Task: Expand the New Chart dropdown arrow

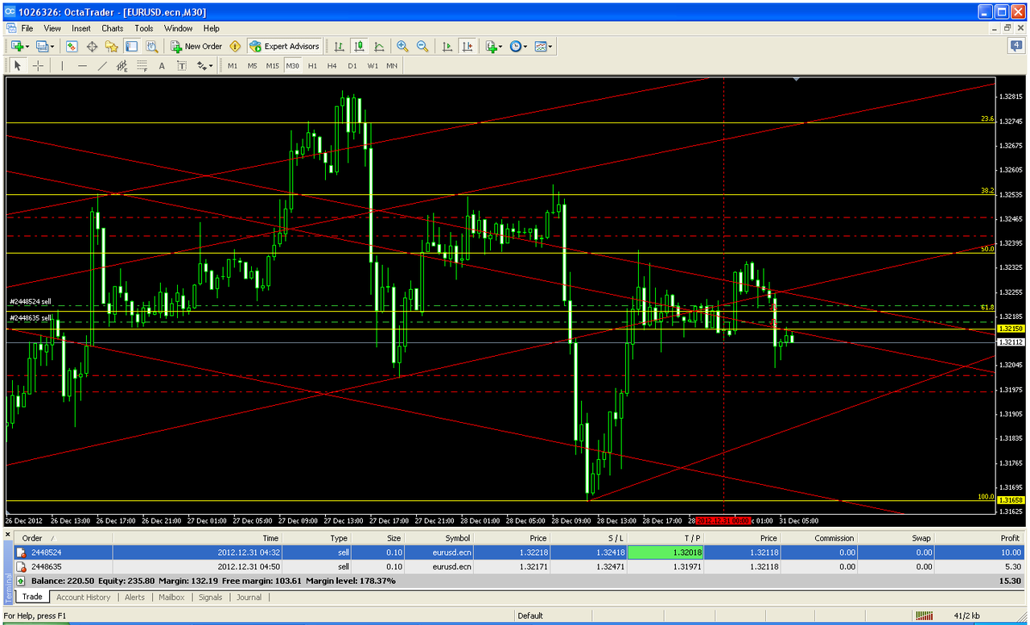Action: click(28, 46)
